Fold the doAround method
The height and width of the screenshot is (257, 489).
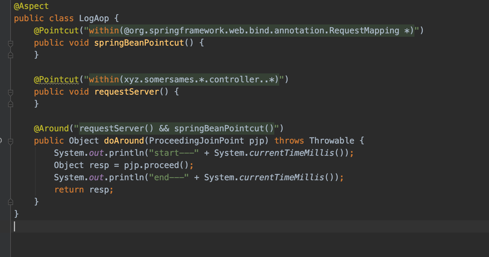tap(11, 141)
